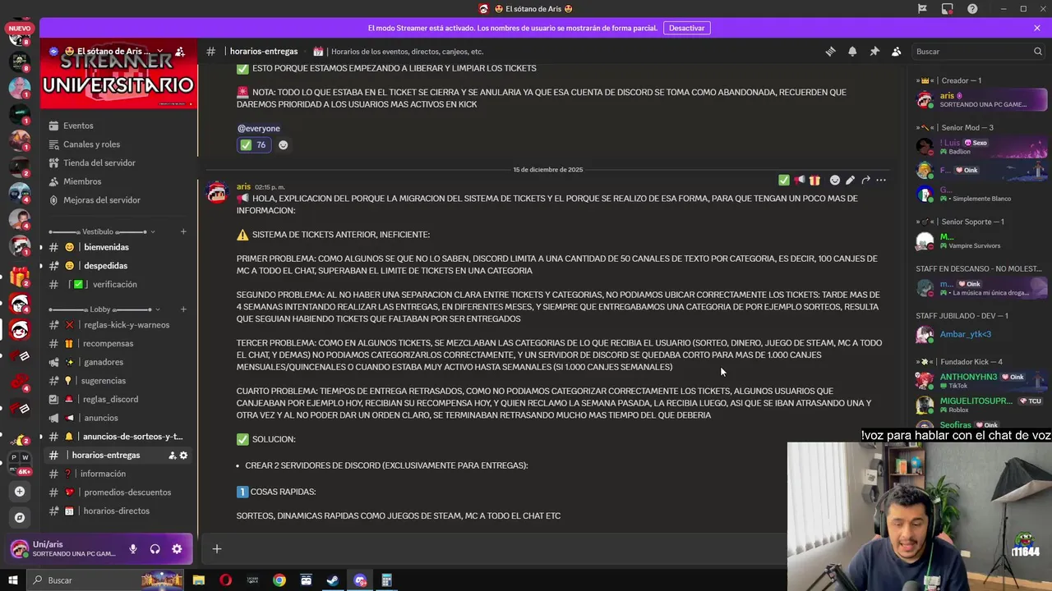Open the help question mark icon

(x=973, y=9)
